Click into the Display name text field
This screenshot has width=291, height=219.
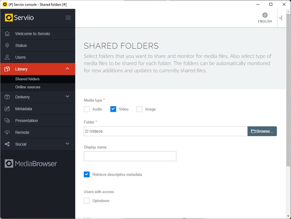tap(130, 156)
